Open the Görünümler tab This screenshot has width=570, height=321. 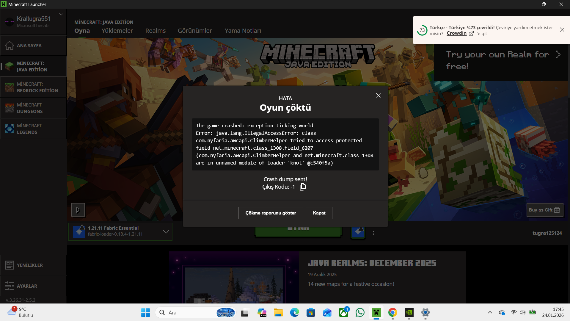[195, 31]
